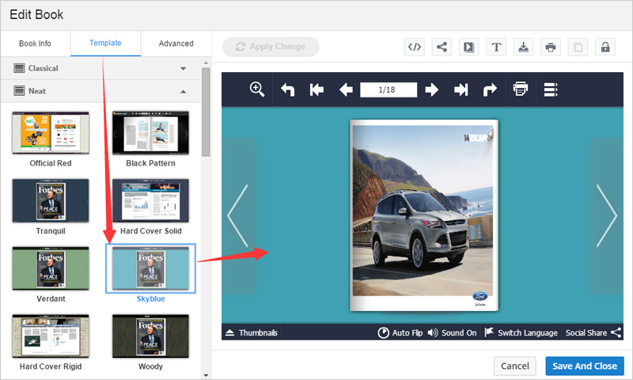The image size is (633, 380).
Task: Click the share icon in top toolbar
Action: (x=442, y=47)
